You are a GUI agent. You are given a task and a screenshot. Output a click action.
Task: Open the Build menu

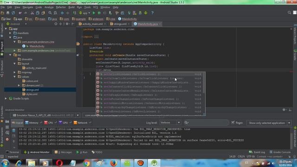point(71,7)
